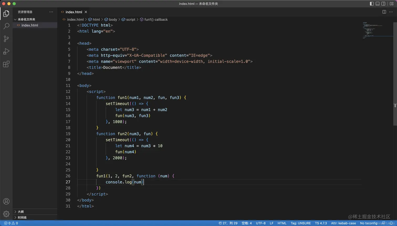The width and height of the screenshot is (397, 226).
Task: Place cursor on closing </script> tag line
Action: [x=97, y=194]
